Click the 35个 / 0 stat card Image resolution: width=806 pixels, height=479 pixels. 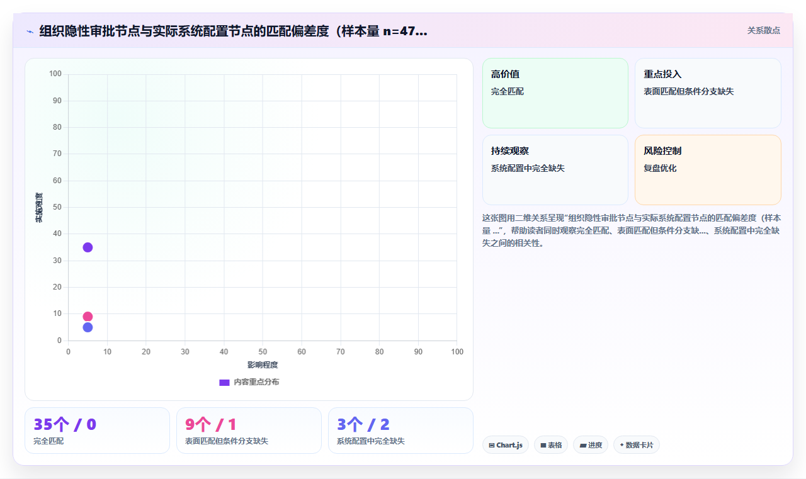coord(97,431)
